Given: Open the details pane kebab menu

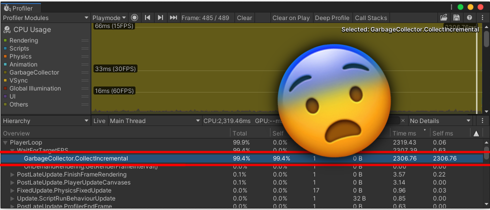Looking at the screenshot, I should 482,120.
